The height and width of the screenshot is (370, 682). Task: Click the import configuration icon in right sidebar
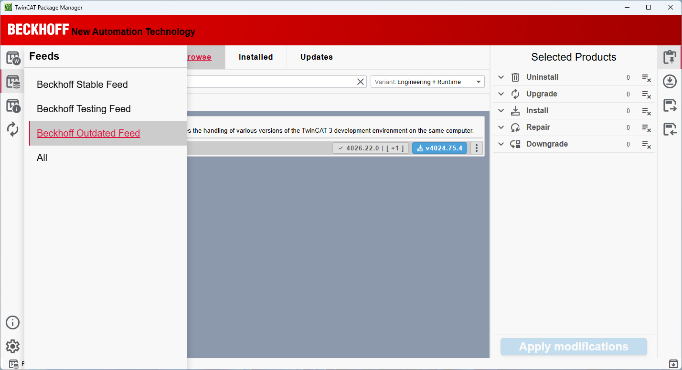(x=670, y=129)
